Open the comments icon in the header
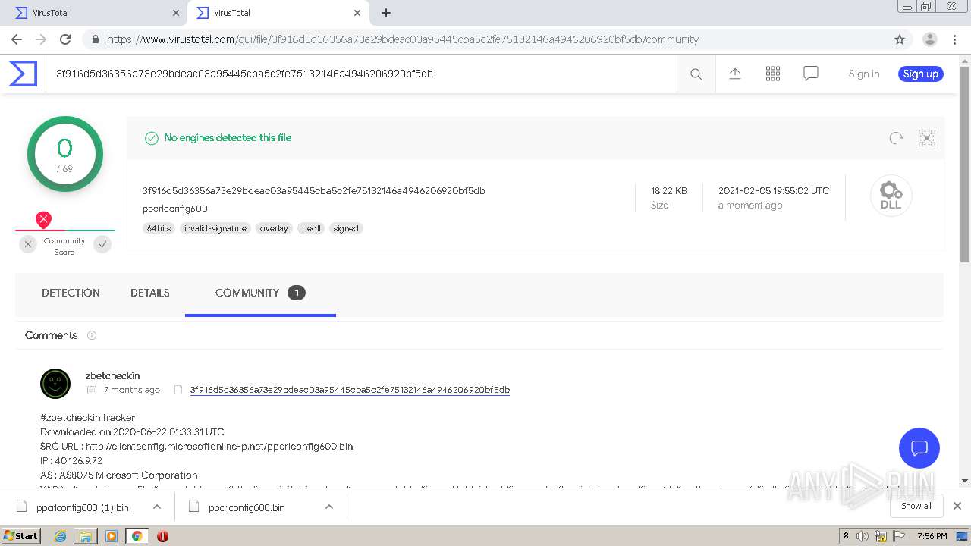Image resolution: width=971 pixels, height=546 pixels. coord(810,74)
